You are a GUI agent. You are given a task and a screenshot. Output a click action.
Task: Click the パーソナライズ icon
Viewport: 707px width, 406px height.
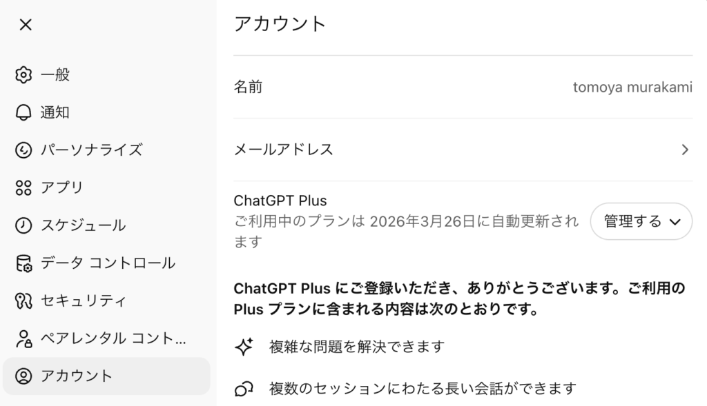[23, 150]
